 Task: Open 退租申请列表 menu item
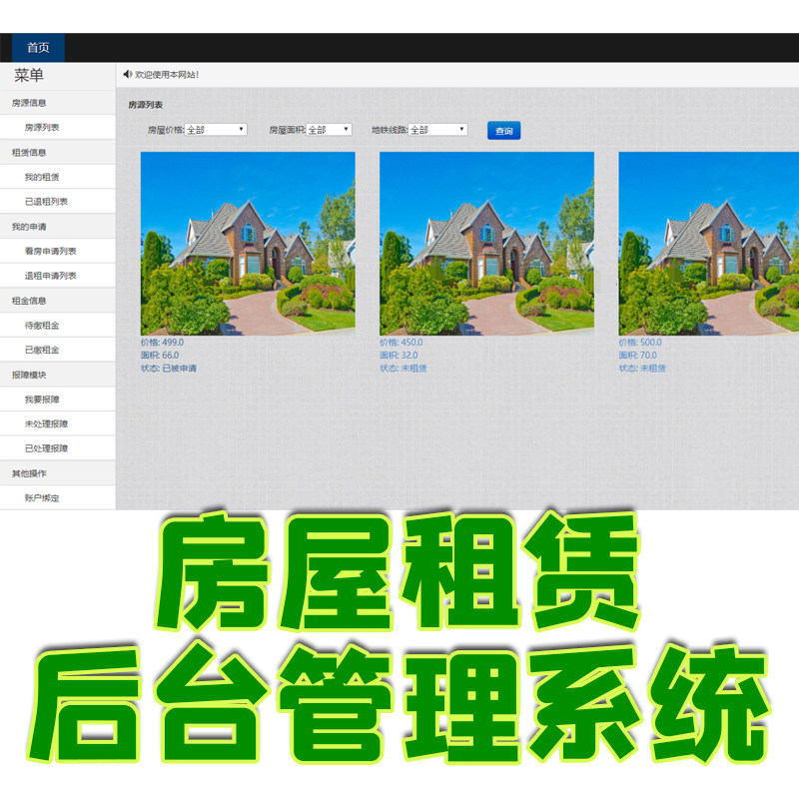58,276
